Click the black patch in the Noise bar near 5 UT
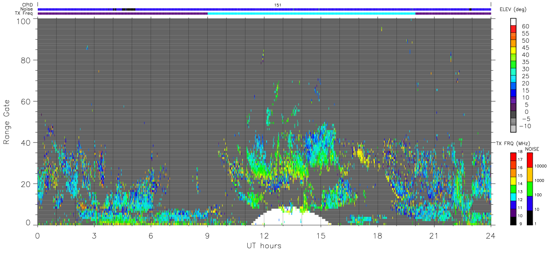552x255 pixels. [x=129, y=9]
